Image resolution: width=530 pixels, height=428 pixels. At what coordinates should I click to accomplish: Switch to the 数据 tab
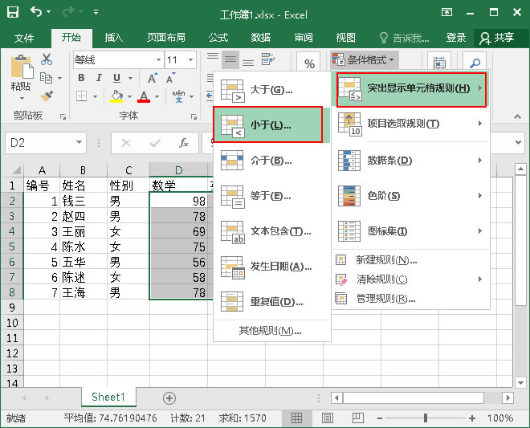pyautogui.click(x=261, y=38)
